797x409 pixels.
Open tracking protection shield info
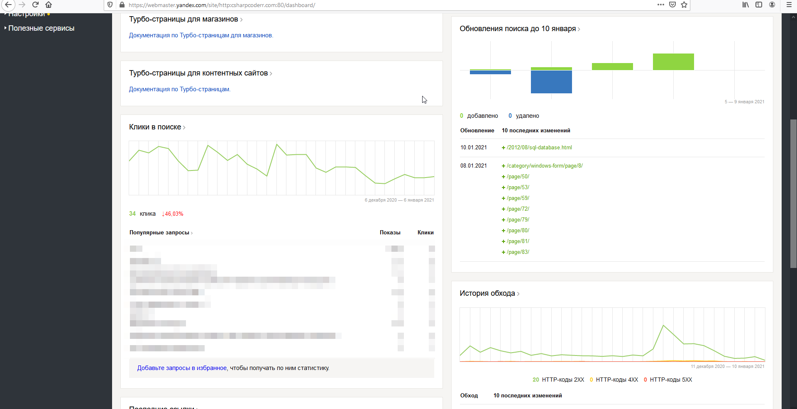(x=110, y=5)
